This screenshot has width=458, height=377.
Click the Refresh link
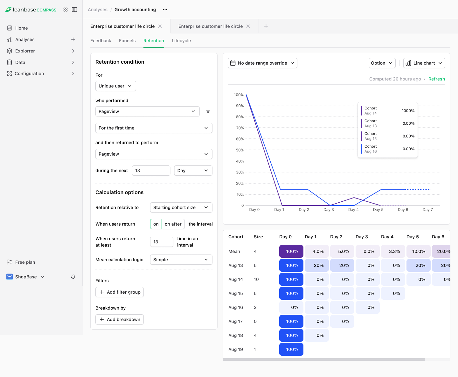[x=436, y=79]
